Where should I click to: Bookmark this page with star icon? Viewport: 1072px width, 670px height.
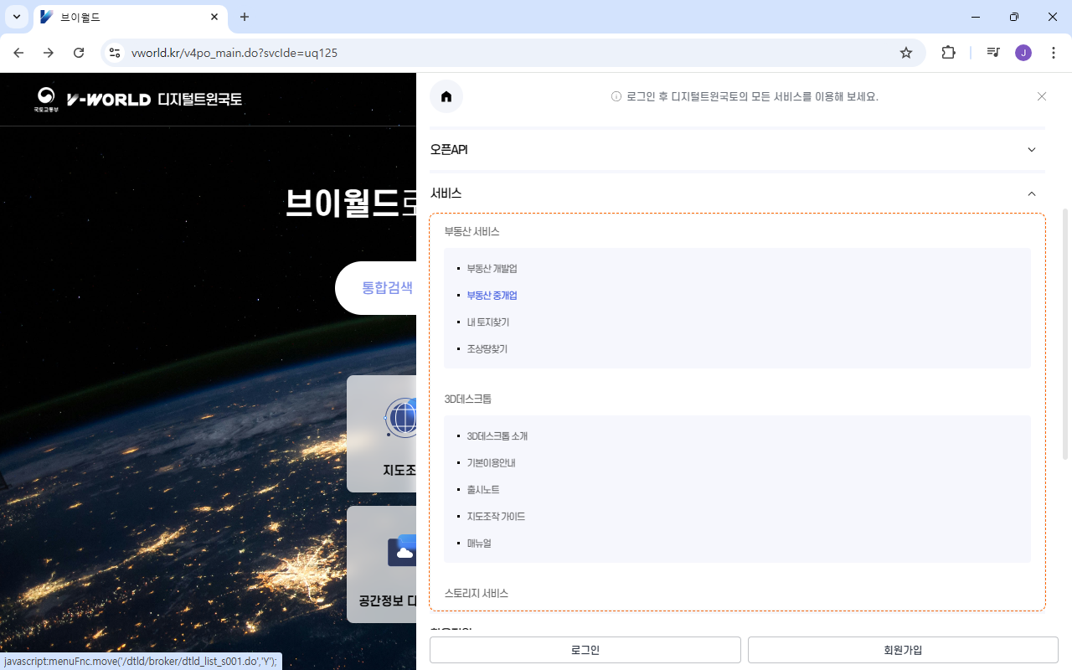click(x=906, y=53)
